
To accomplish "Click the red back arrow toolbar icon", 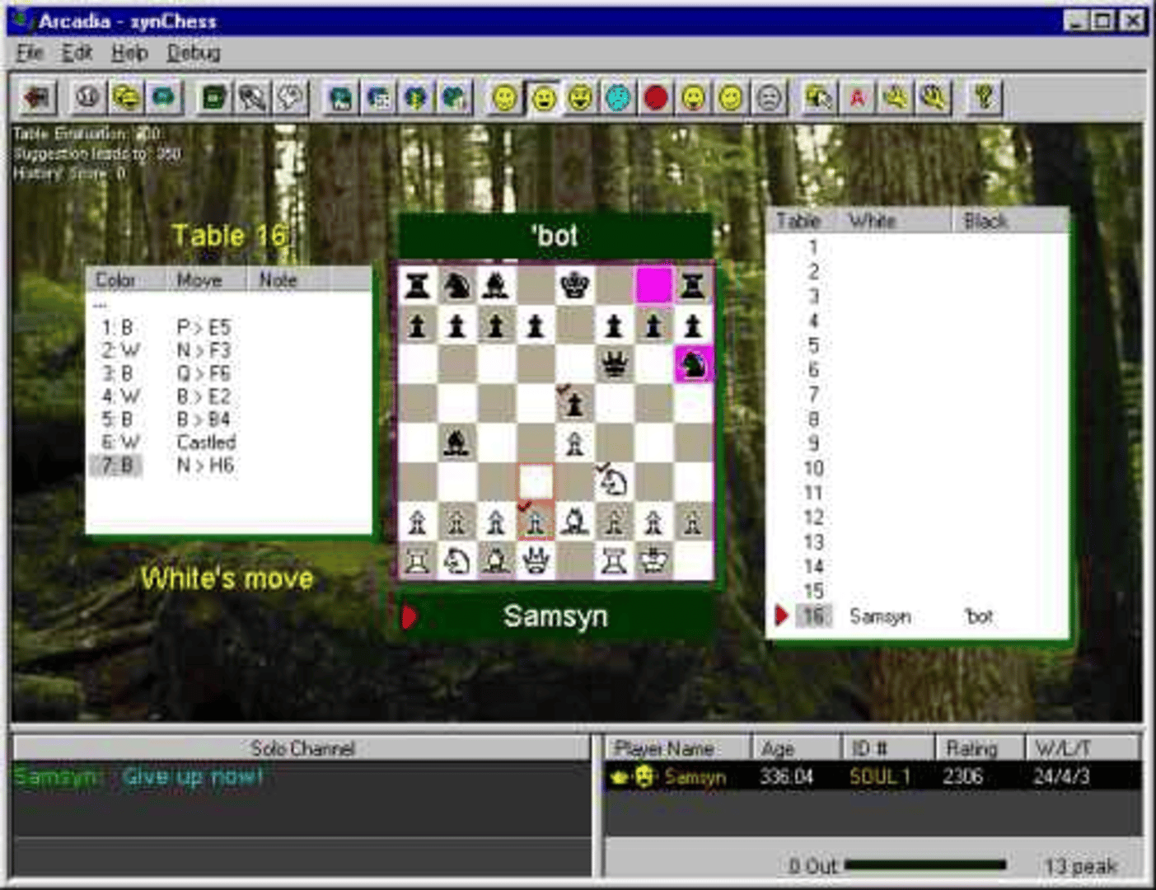I will [37, 98].
